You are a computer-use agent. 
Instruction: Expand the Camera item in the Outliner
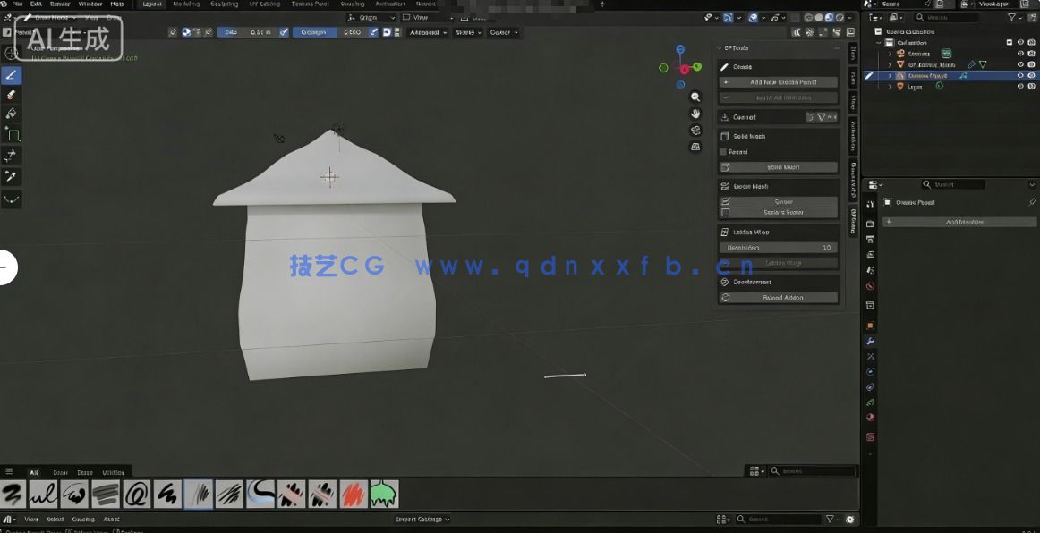pyautogui.click(x=890, y=53)
